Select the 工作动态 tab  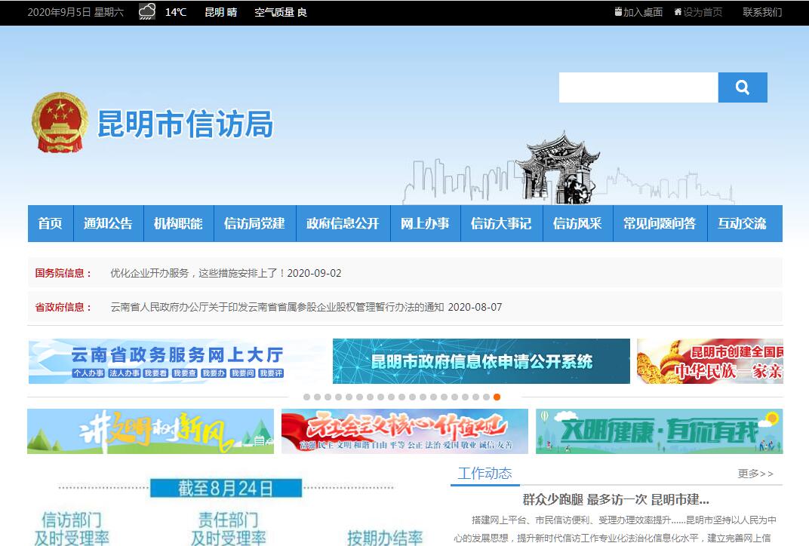[485, 474]
